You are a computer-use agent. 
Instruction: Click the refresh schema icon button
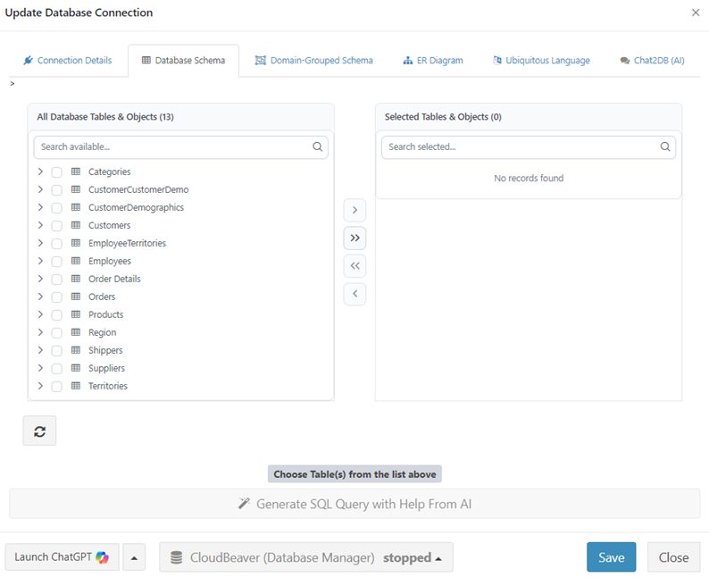[x=39, y=431]
